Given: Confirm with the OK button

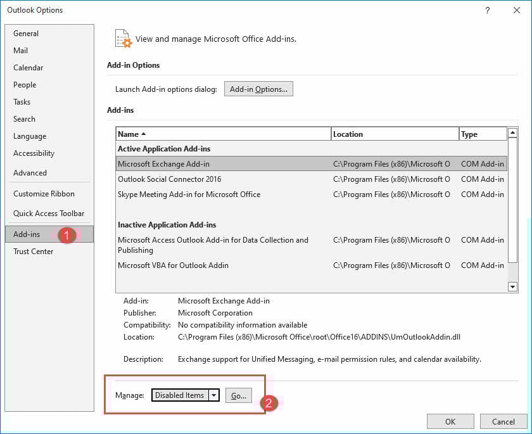Looking at the screenshot, I should (450, 421).
